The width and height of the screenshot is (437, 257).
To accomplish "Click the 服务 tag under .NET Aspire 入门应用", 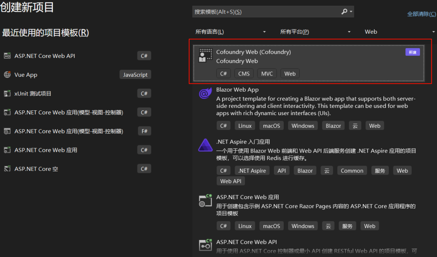I will coord(380,170).
